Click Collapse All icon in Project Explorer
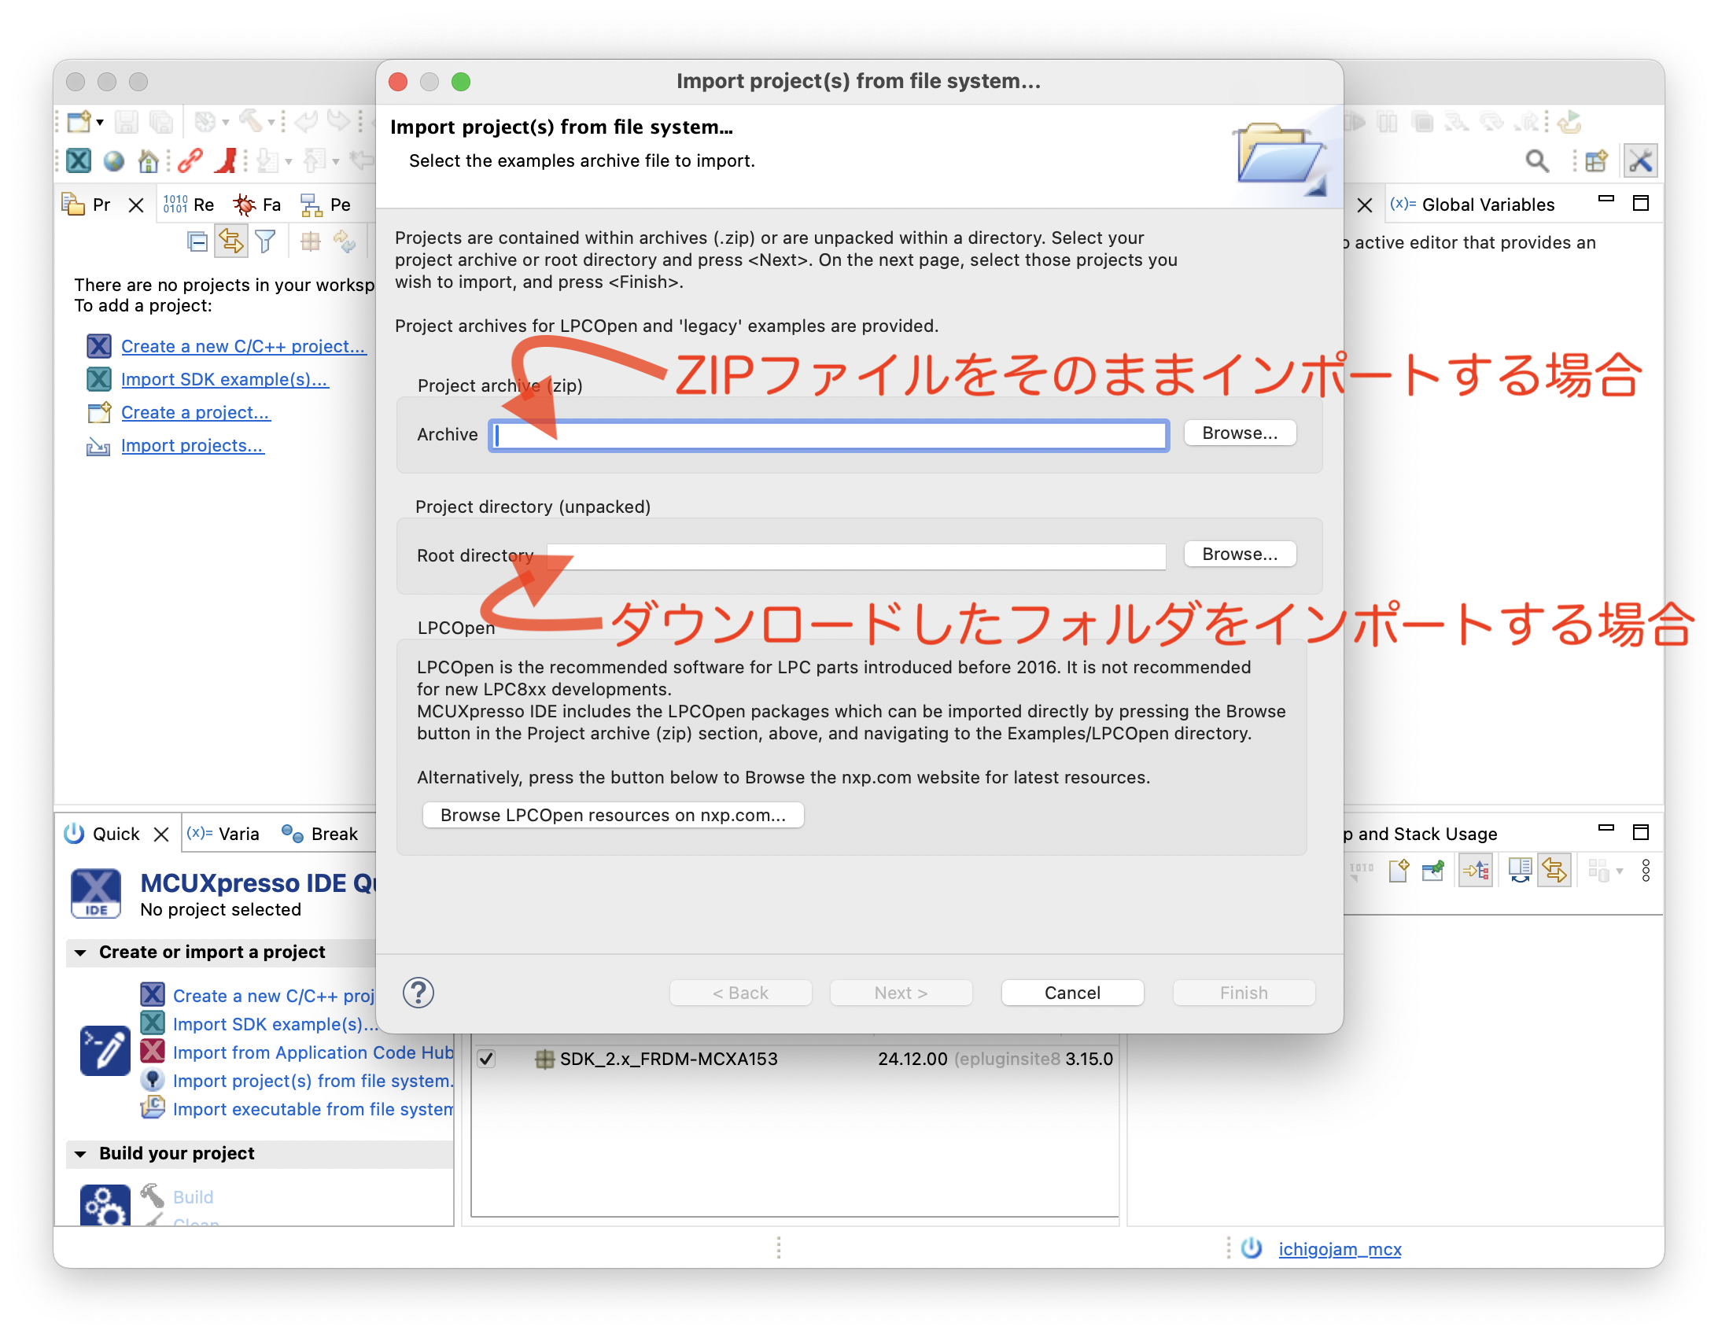 (197, 241)
